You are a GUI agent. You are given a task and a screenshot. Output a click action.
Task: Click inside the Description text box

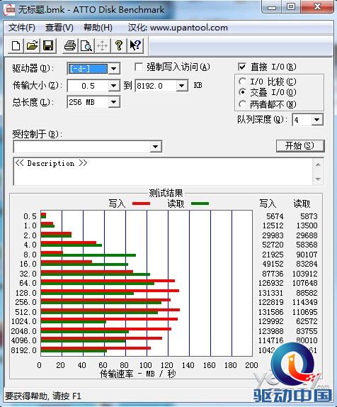[164, 172]
